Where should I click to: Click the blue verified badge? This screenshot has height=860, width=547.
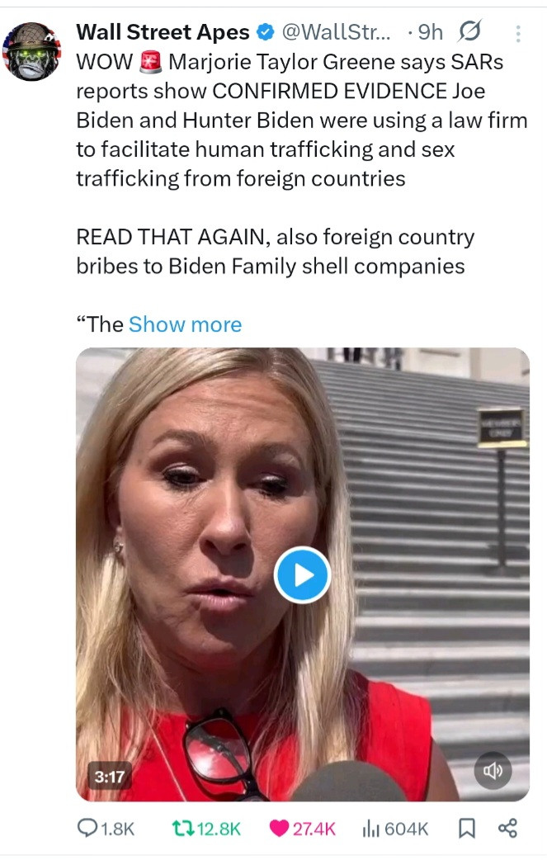(x=266, y=32)
